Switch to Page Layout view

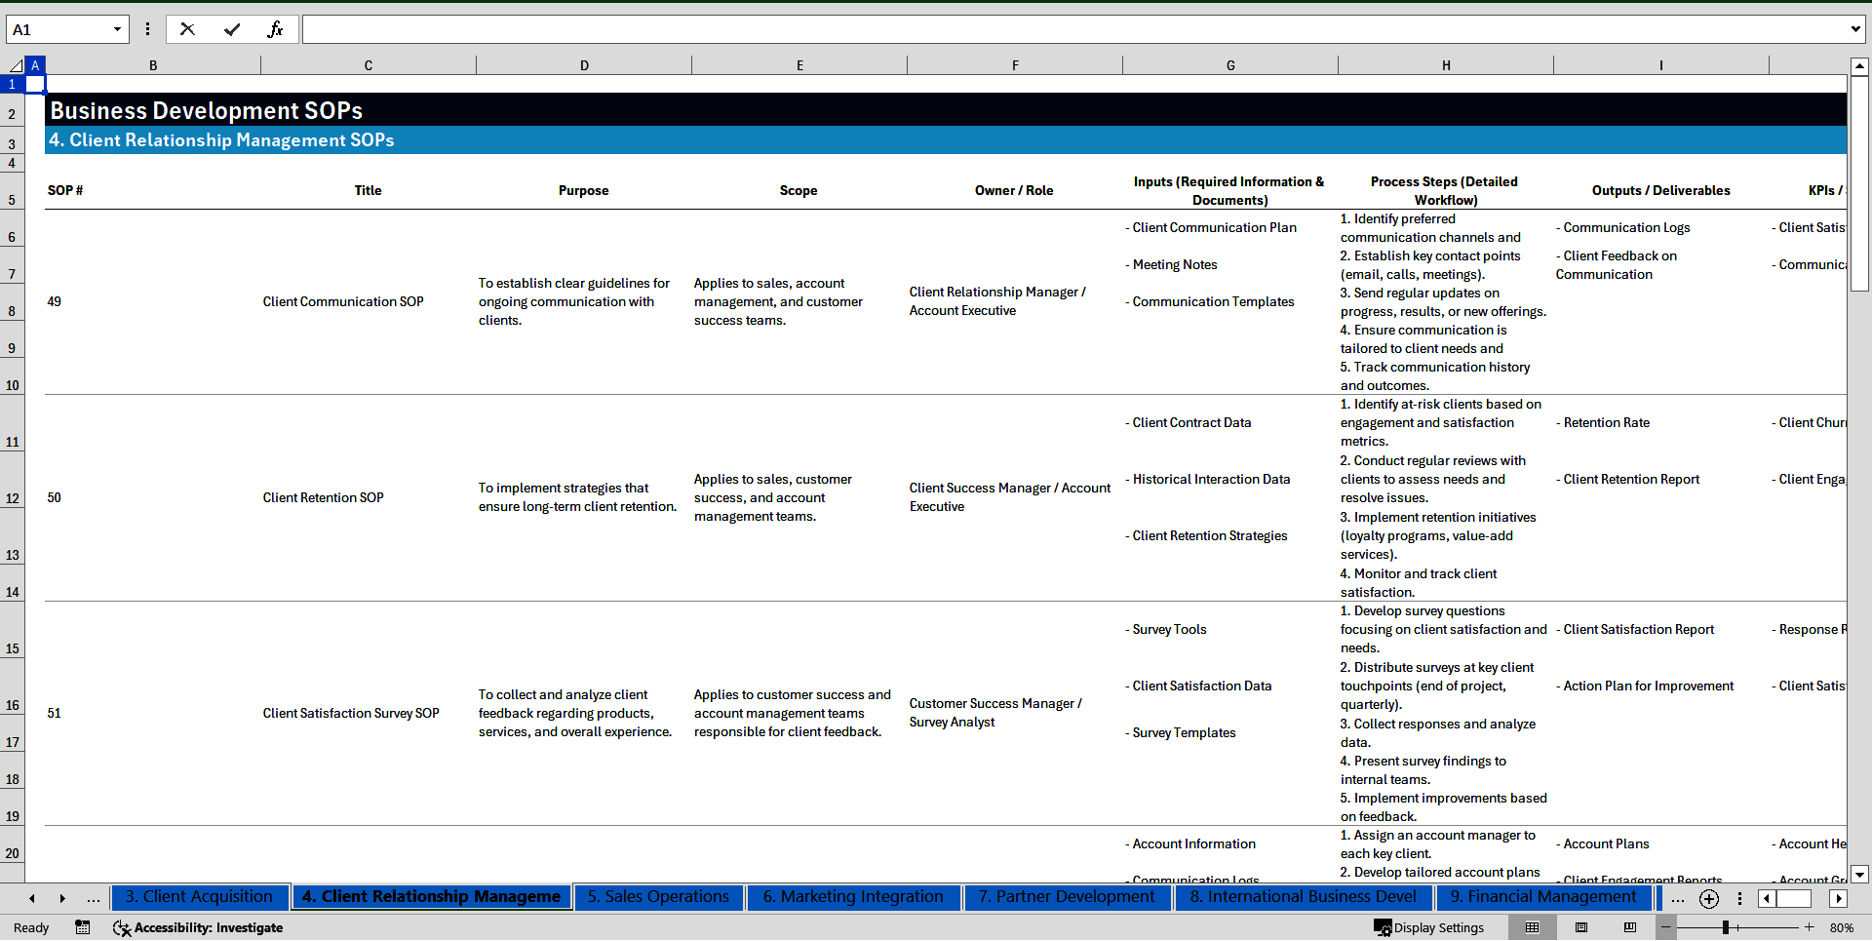[1581, 927]
